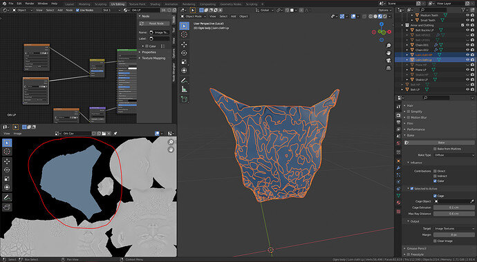The height and width of the screenshot is (262, 477).
Task: Open the Bake Type dropdown
Action: [454, 155]
